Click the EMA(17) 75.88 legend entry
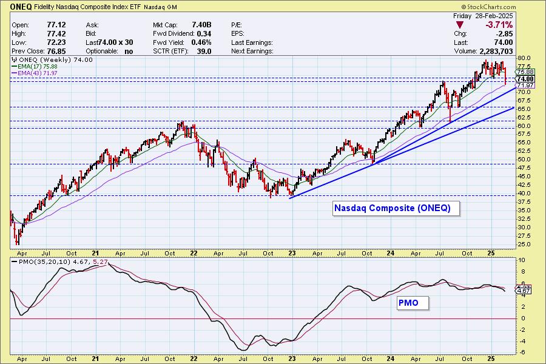 coord(35,67)
